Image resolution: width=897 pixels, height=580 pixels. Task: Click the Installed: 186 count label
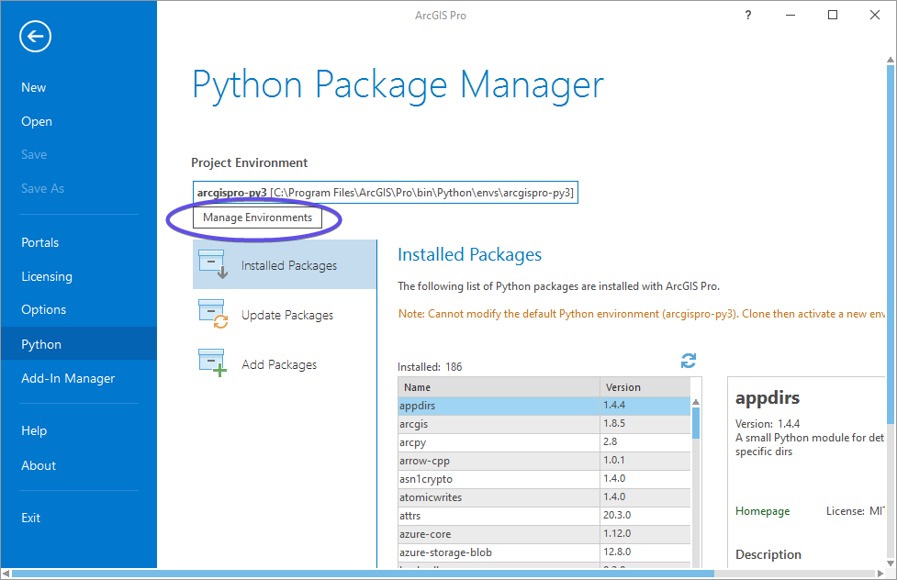coord(430,367)
